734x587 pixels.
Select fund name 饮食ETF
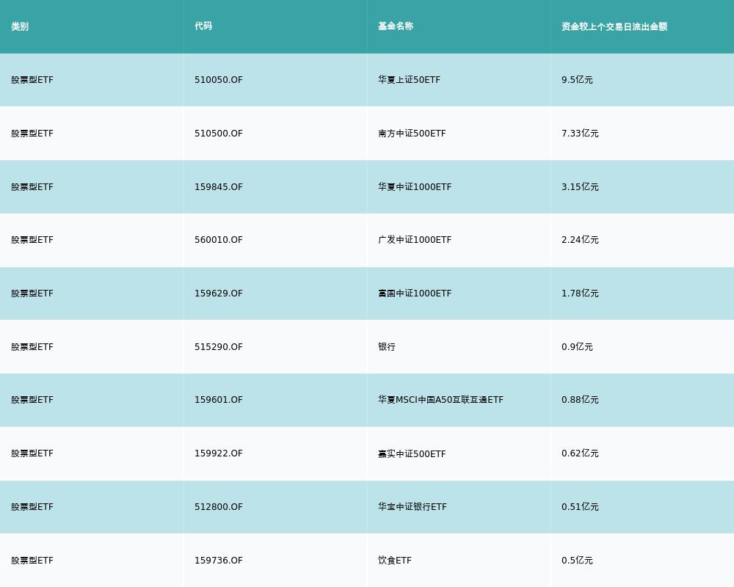[x=395, y=561]
